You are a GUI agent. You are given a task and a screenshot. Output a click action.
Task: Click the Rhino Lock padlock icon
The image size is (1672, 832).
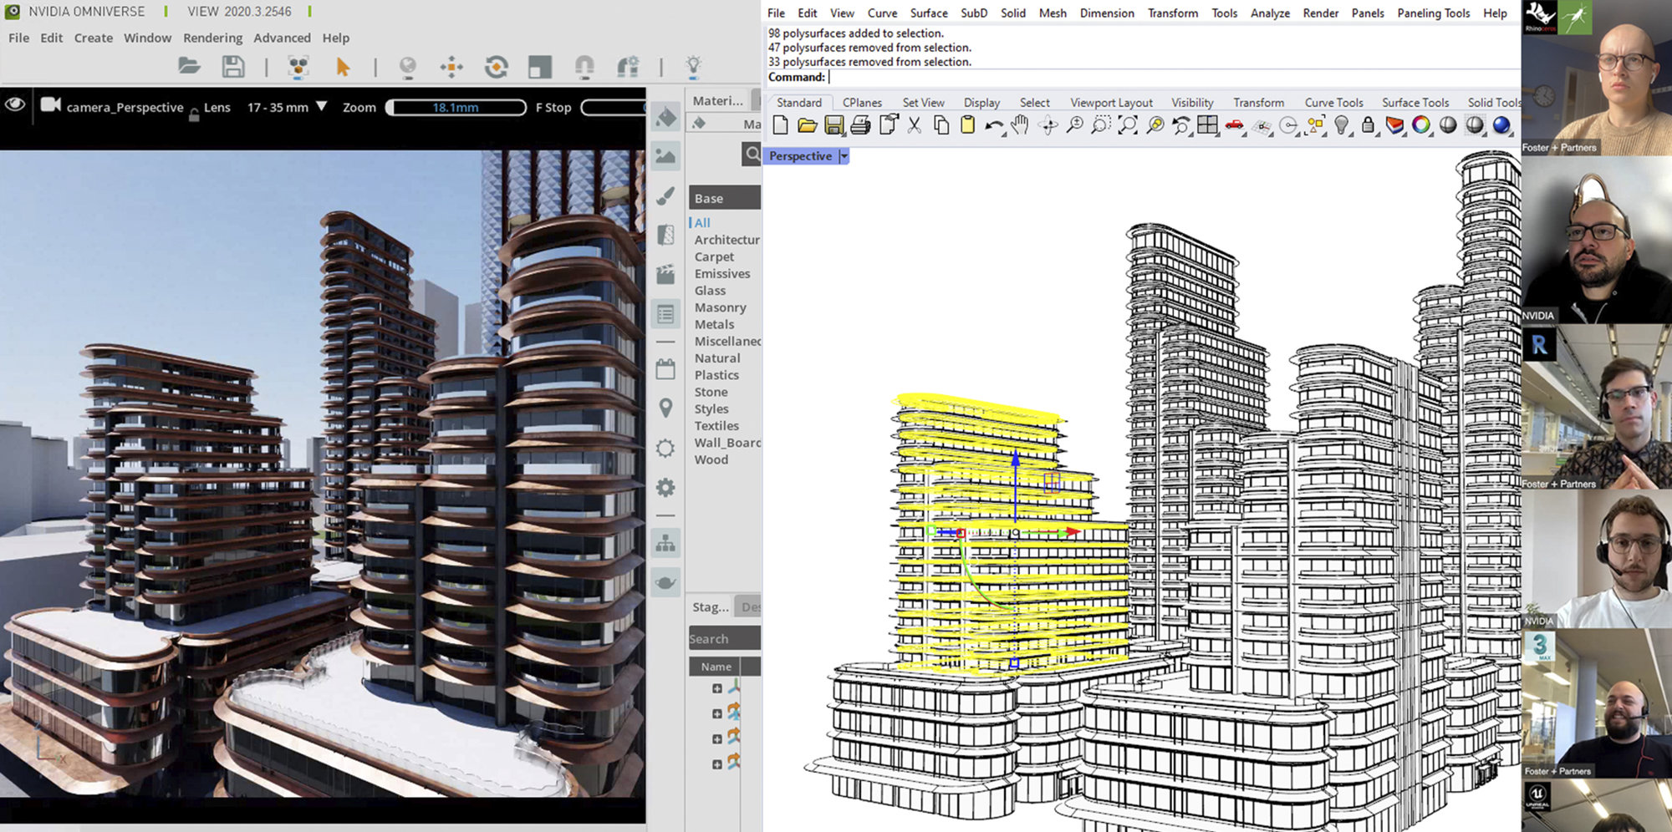coord(1368,126)
